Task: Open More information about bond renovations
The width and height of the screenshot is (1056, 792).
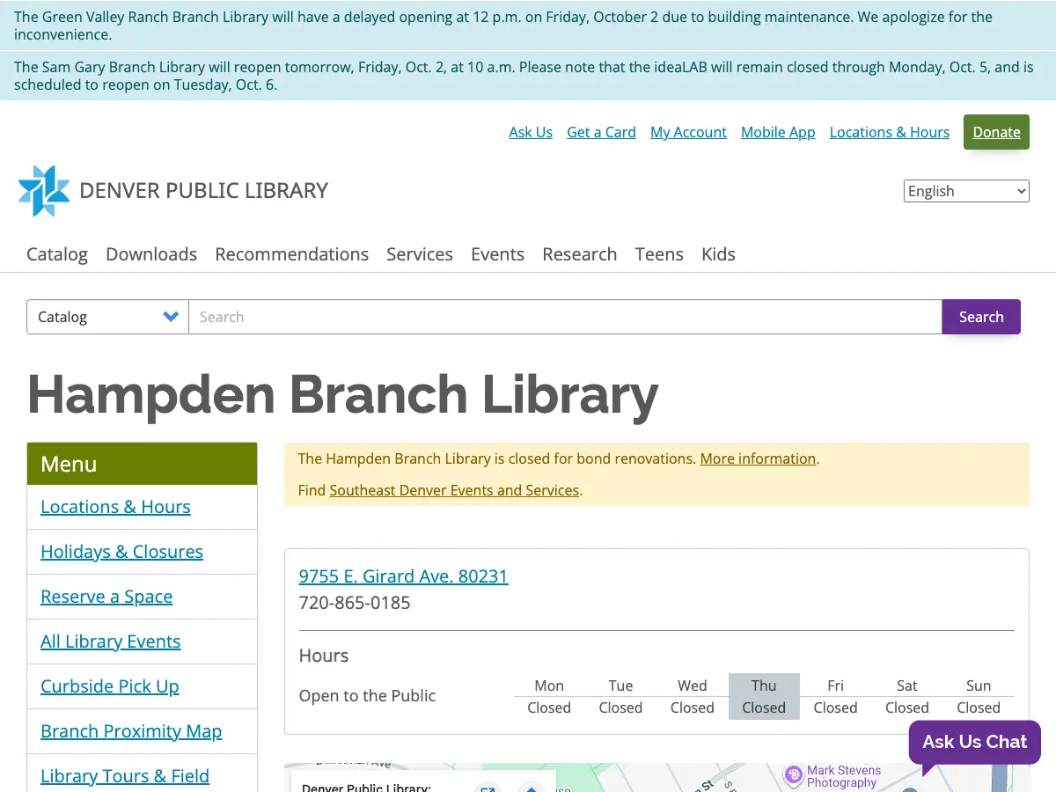Action: pyautogui.click(x=758, y=458)
